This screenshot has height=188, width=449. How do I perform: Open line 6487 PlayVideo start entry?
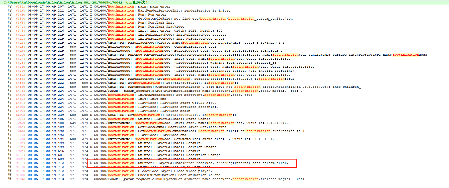click(x=112, y=103)
